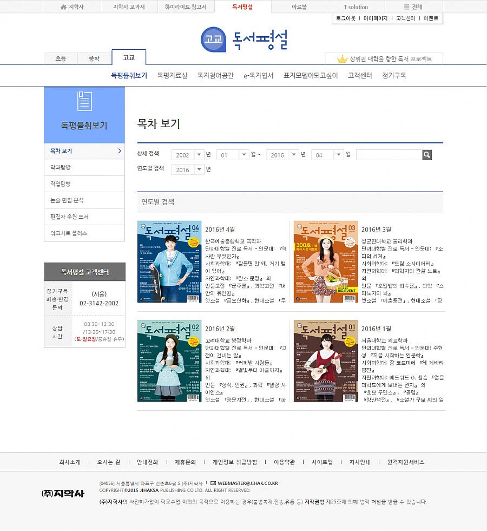Open the 2016년 1월 magazine cover
Image resolution: width=487 pixels, height=531 pixels.
[x=326, y=360]
